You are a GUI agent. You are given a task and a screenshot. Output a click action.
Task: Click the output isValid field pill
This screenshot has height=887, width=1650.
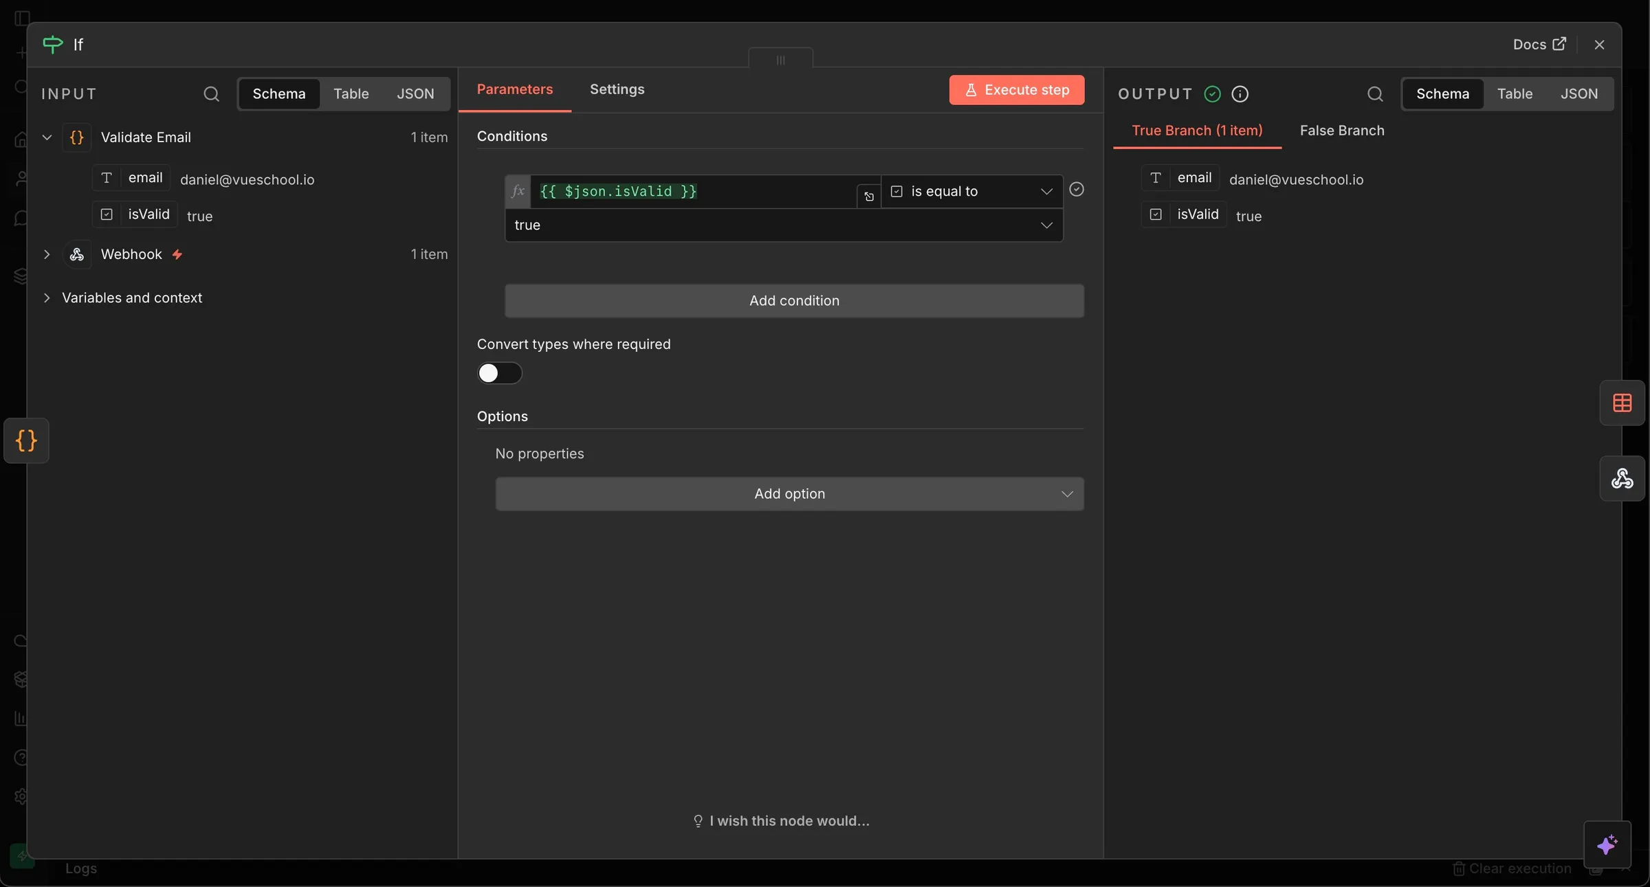click(1185, 214)
